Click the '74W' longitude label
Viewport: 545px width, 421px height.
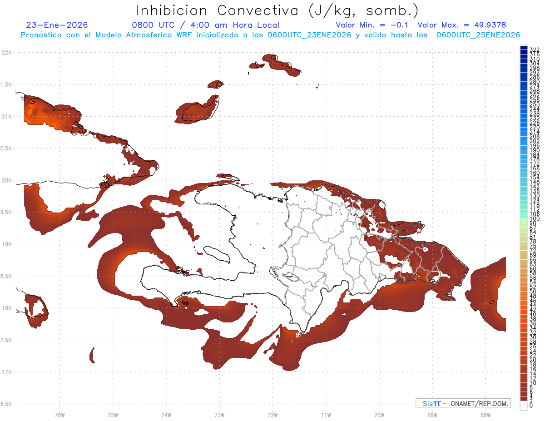click(x=166, y=415)
